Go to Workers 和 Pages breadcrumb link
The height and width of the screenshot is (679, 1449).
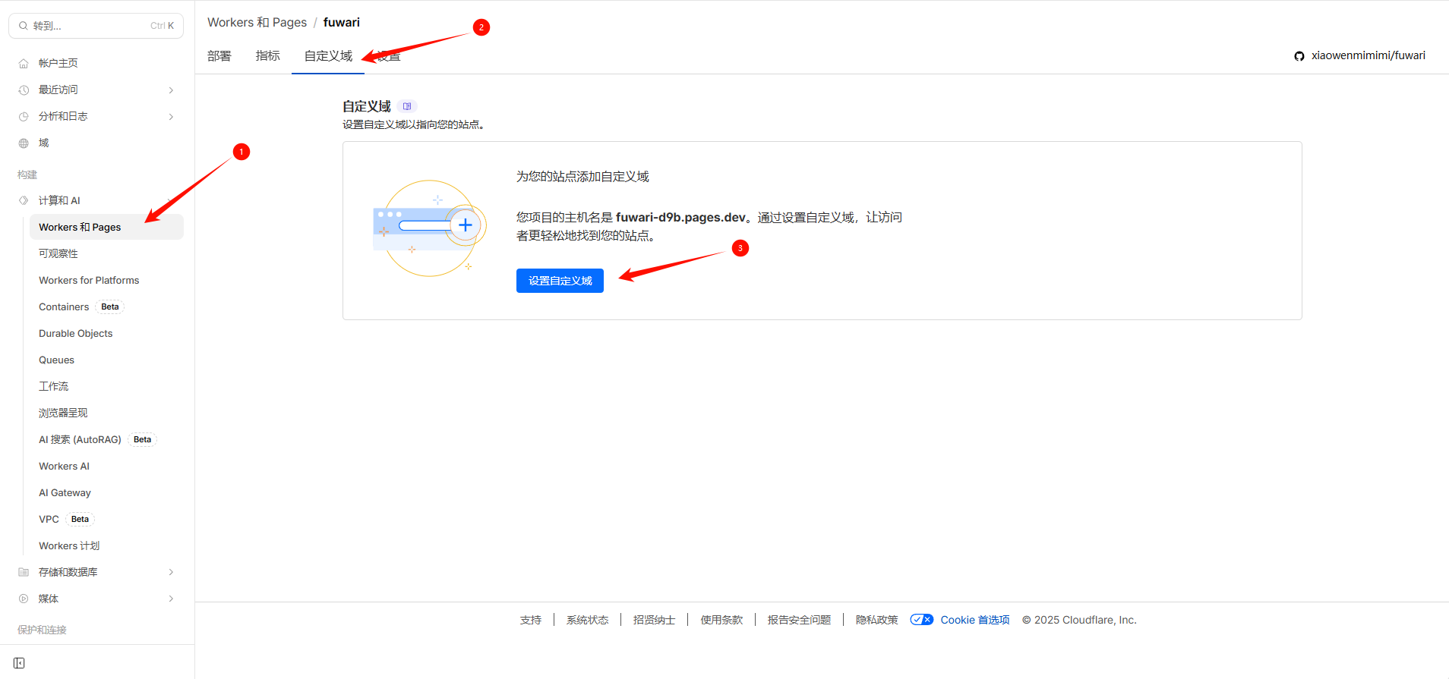coord(257,23)
